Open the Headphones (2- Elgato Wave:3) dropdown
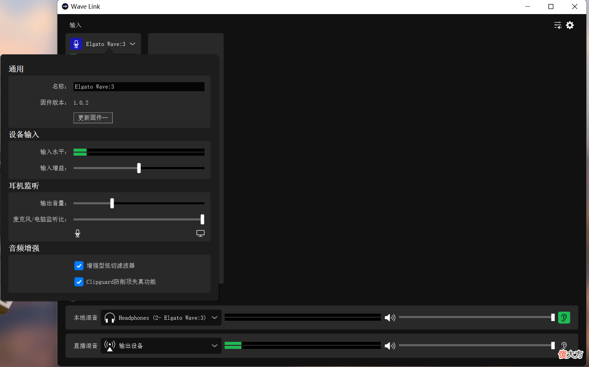 (x=161, y=318)
